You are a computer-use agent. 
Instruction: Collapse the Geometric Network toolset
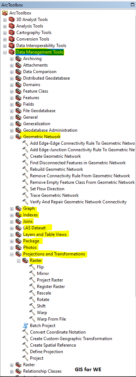click(12, 137)
